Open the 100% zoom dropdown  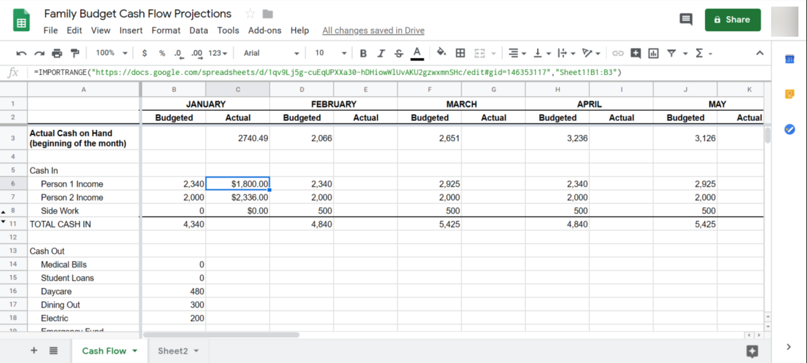click(x=111, y=53)
